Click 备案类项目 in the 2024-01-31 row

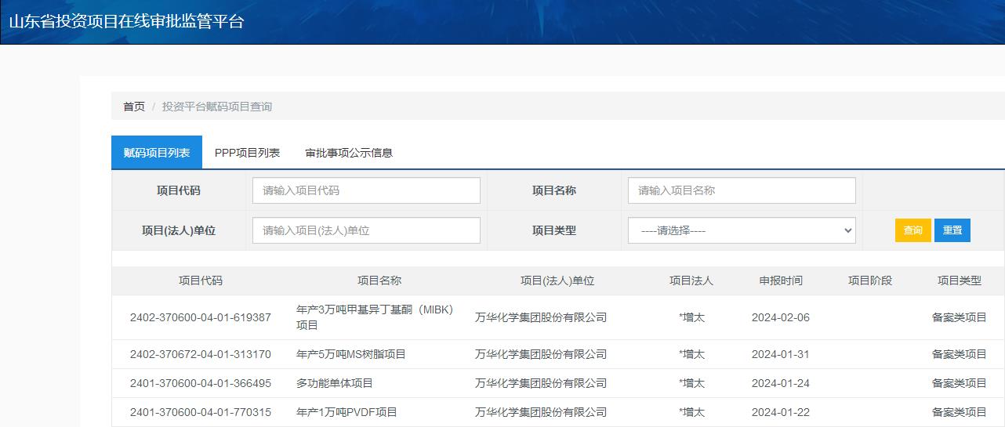[960, 354]
